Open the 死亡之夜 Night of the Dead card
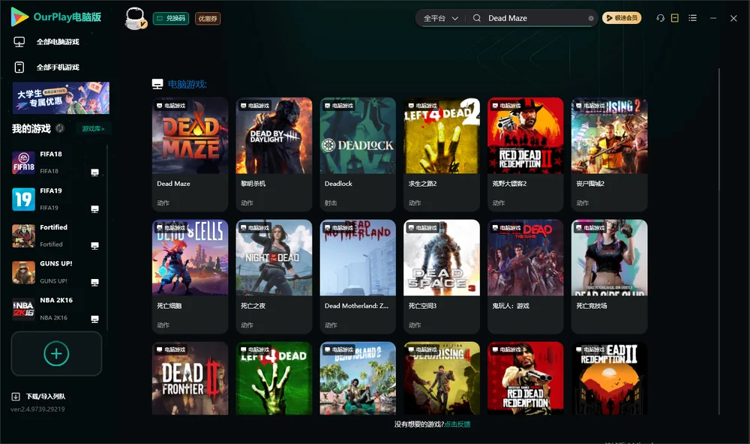Viewport: 750px width, 444px height. pyautogui.click(x=274, y=277)
